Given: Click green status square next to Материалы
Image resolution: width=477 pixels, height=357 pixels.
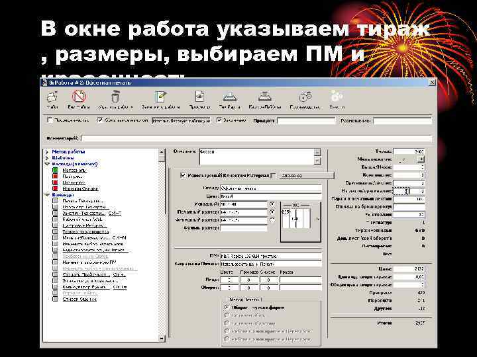Looking at the screenshot, I should (x=55, y=170).
